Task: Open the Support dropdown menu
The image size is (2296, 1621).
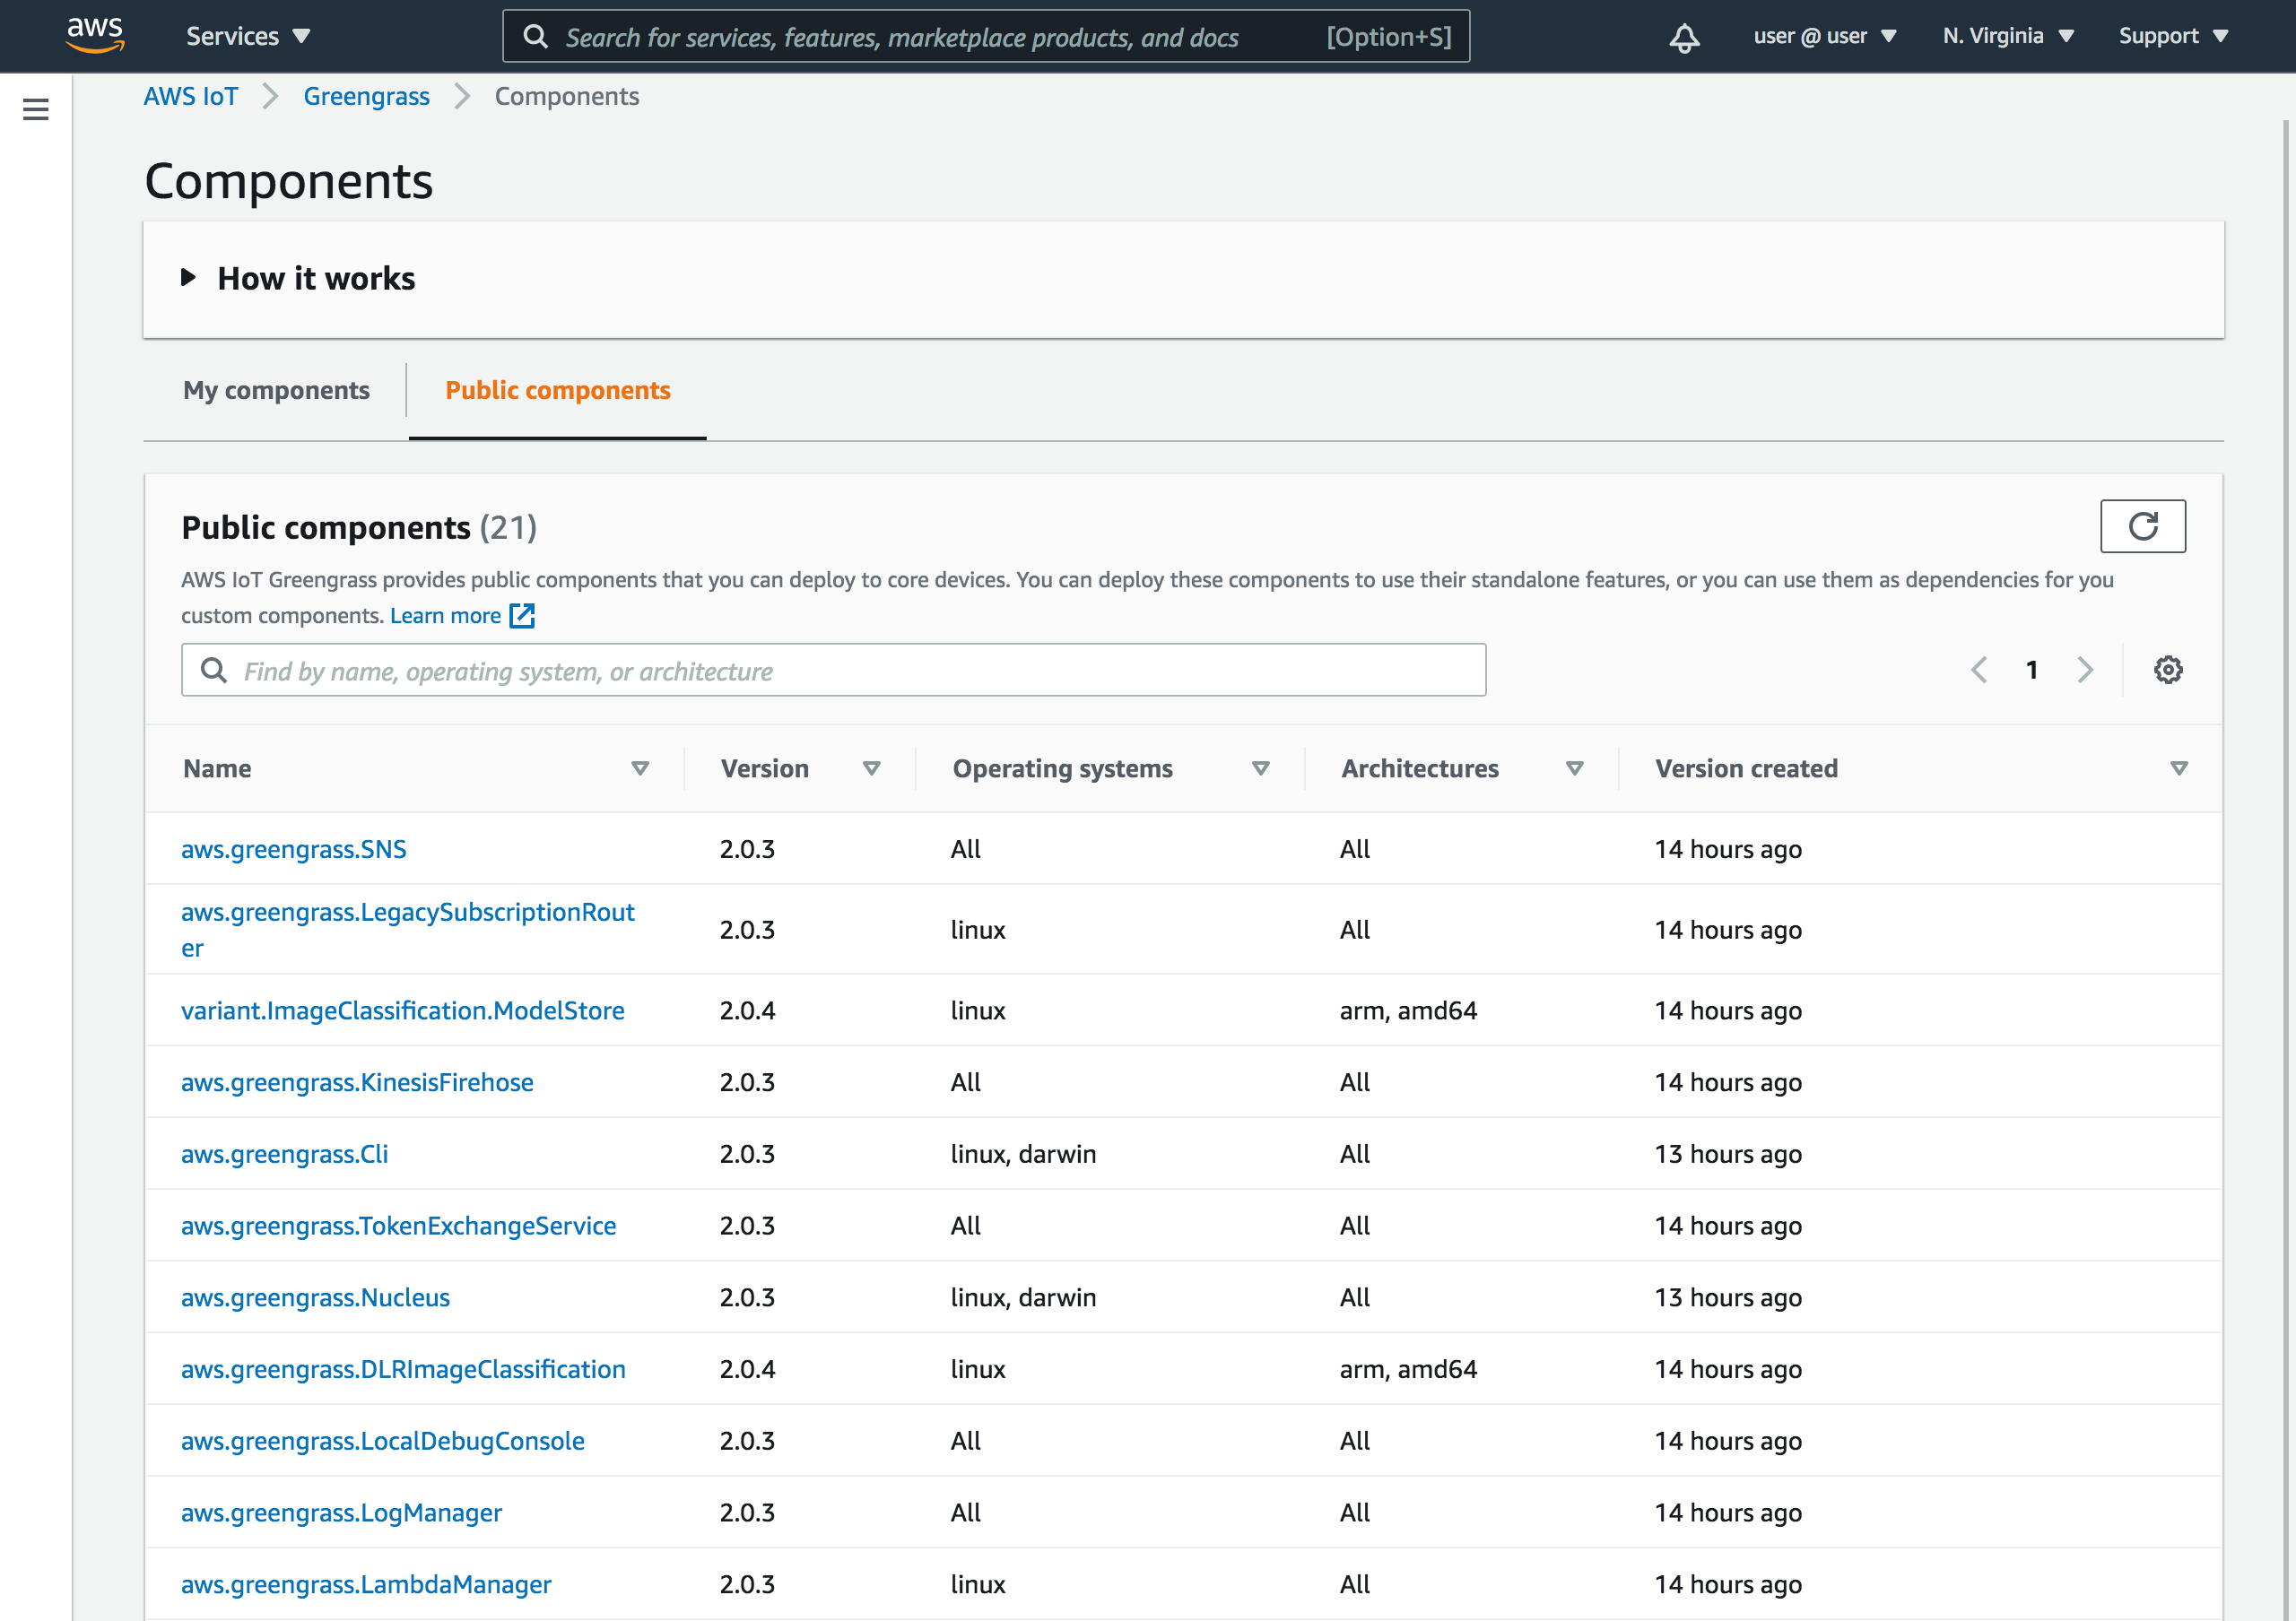Action: (2173, 37)
